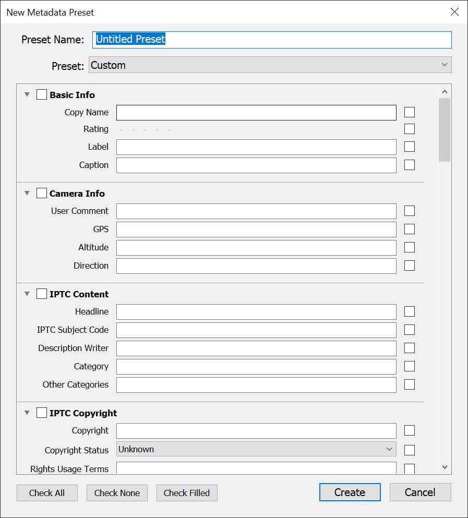
Task: Check the Copyright field checkbox
Action: click(409, 430)
